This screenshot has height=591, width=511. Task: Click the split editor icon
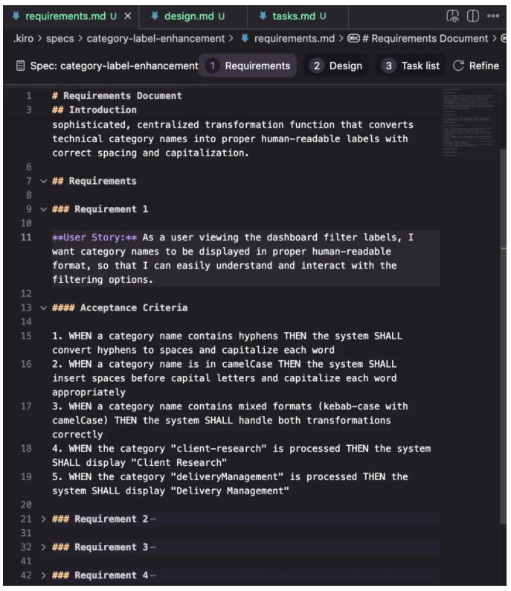pos(473,16)
